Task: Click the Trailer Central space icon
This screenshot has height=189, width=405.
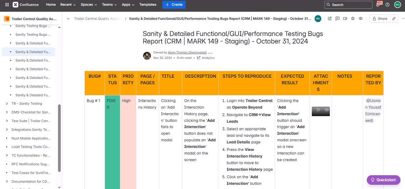Action: point(7,19)
